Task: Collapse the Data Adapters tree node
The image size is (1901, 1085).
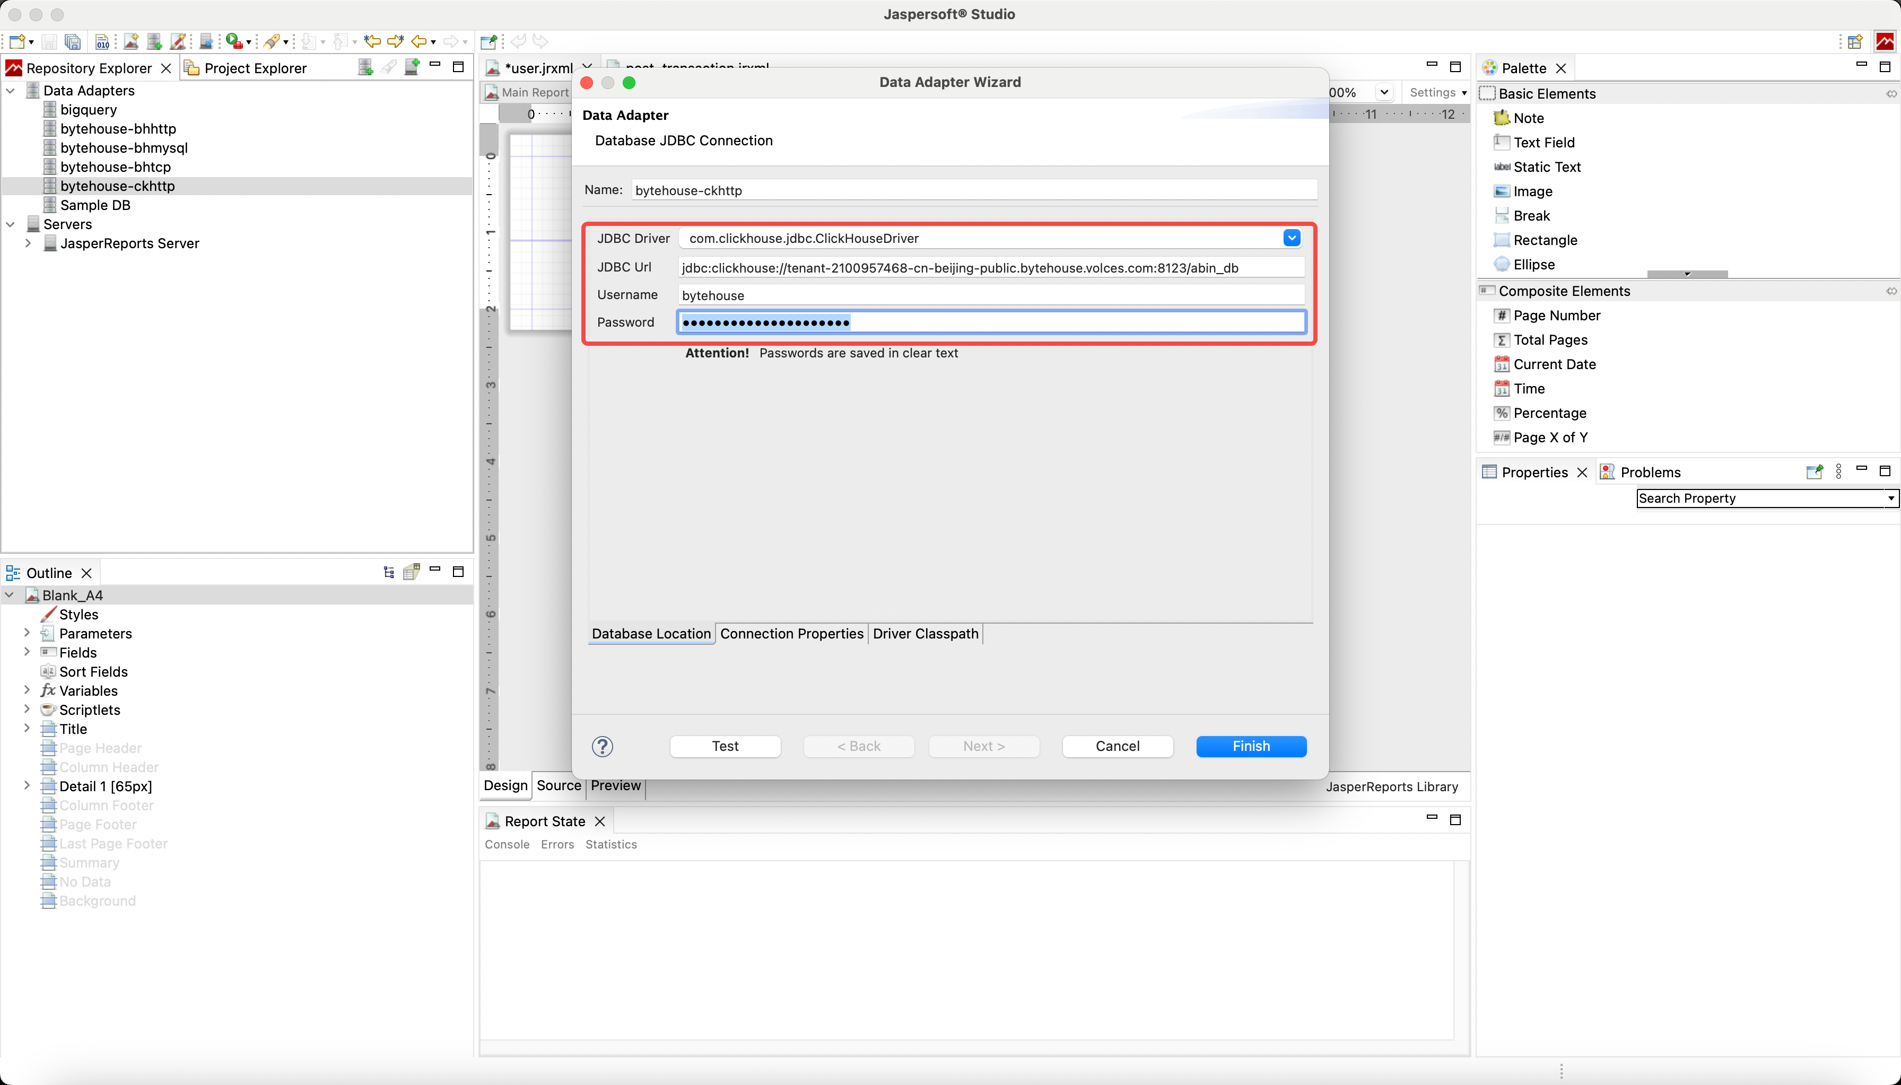Action: click(11, 90)
